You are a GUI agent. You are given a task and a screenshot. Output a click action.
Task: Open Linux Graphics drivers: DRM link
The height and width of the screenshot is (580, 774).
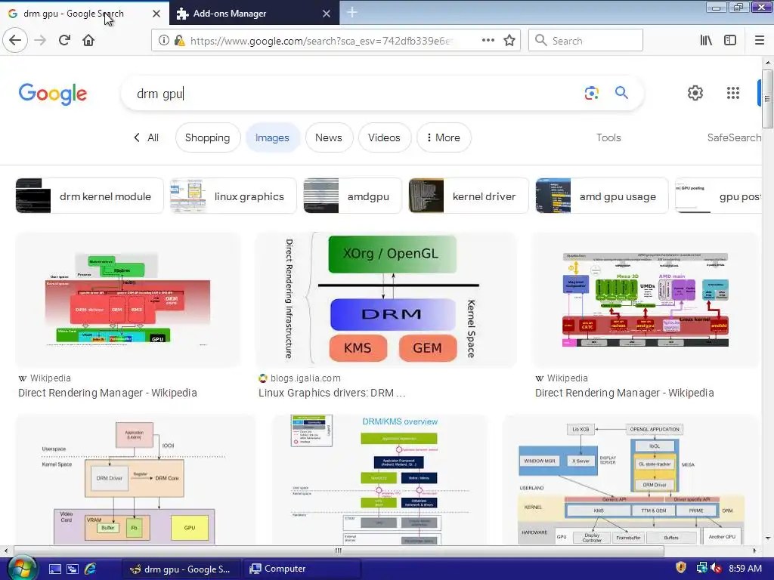(332, 393)
